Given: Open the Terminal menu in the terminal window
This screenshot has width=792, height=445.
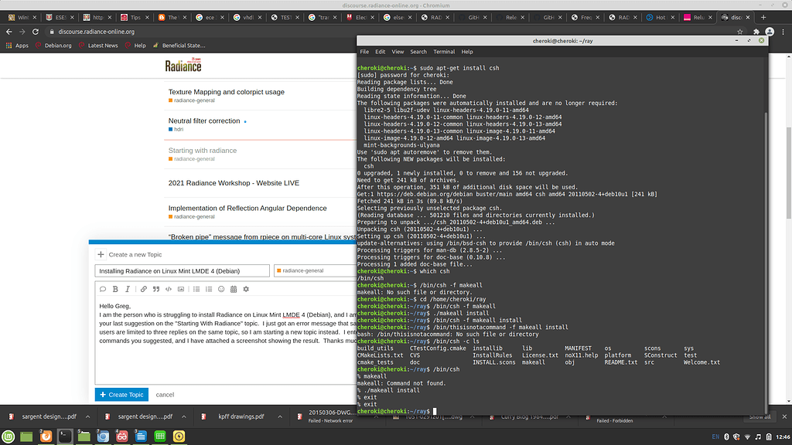Looking at the screenshot, I should 443,52.
